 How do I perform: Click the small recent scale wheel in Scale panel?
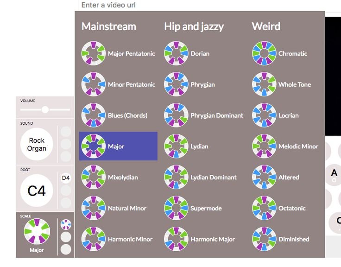pos(66,224)
